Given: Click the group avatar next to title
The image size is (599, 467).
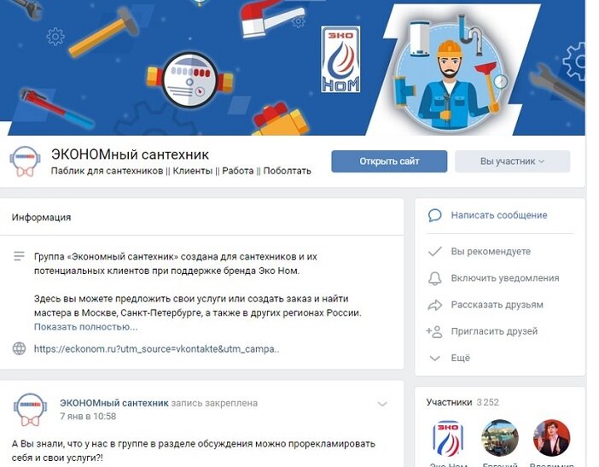Looking at the screenshot, I should tap(26, 162).
